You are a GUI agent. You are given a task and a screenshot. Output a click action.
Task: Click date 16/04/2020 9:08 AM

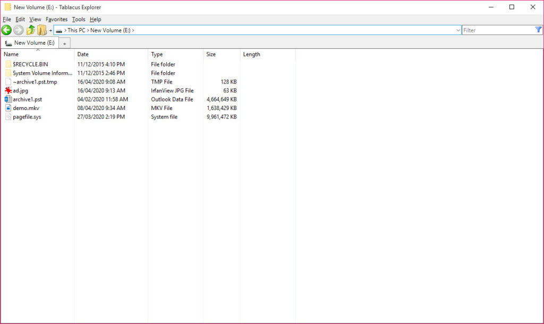[x=101, y=82]
